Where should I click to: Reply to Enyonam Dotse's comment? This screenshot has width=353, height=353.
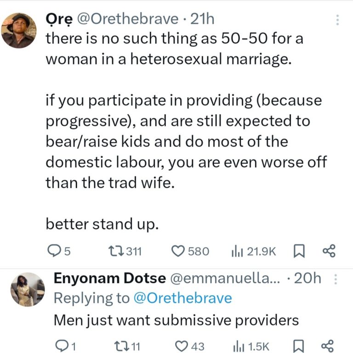point(61,345)
